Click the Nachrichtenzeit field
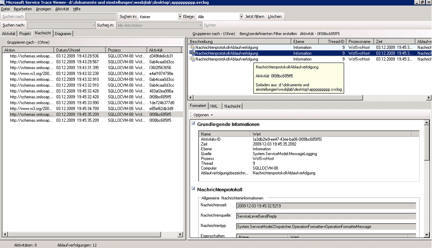433x248 pixels. pos(326,206)
